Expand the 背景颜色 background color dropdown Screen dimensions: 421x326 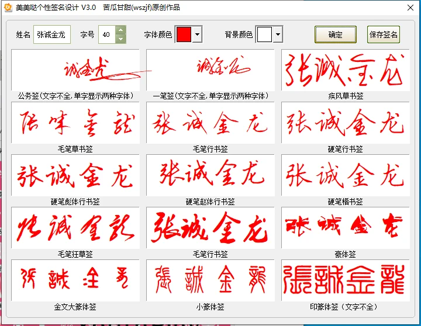point(278,34)
